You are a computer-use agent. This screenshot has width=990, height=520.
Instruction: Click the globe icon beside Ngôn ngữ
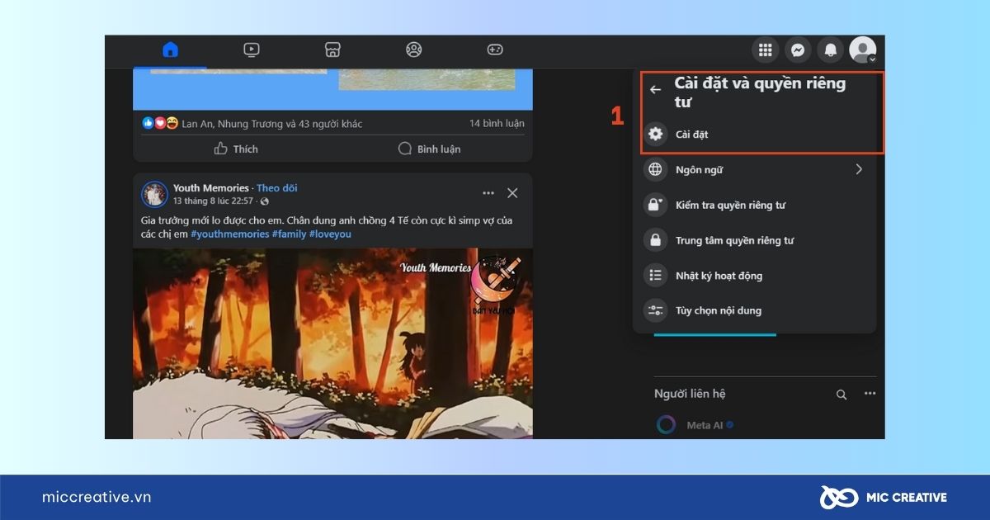tap(656, 169)
